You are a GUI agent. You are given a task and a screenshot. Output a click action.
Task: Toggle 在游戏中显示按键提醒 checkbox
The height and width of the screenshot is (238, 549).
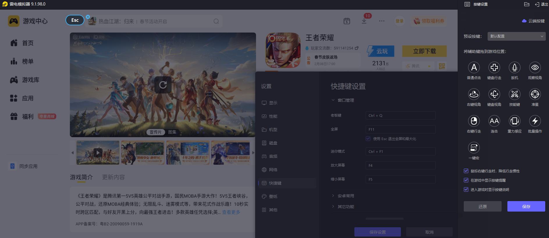[466, 180]
